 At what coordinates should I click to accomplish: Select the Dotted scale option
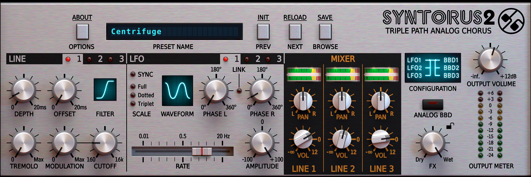click(133, 95)
